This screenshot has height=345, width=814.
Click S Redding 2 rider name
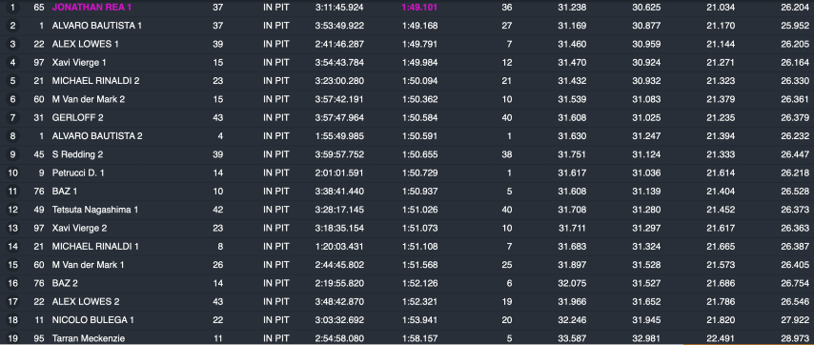pyautogui.click(x=77, y=154)
